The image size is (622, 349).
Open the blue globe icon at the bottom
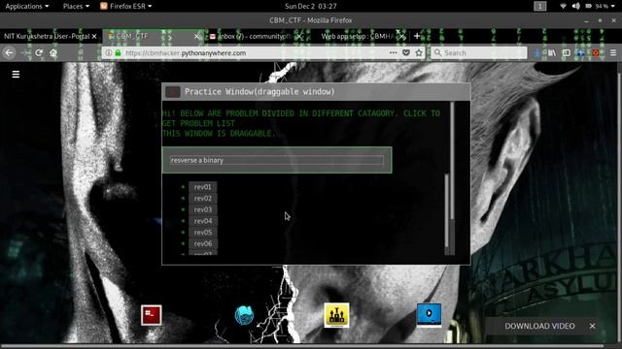click(x=244, y=315)
